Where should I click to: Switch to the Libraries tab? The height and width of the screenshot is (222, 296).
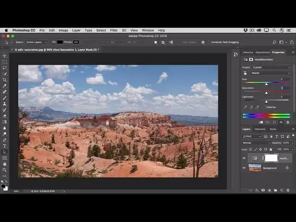point(248,52)
